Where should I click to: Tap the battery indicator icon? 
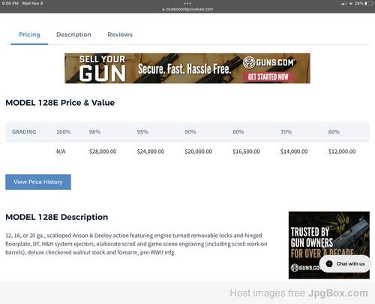[368, 4]
